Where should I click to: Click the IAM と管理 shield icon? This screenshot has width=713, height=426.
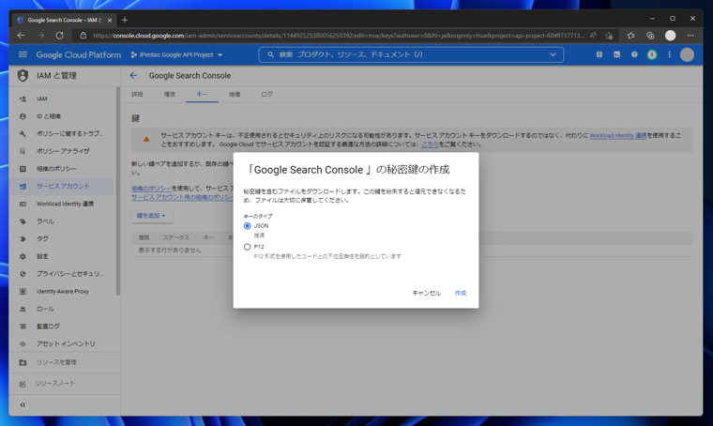pyautogui.click(x=23, y=75)
